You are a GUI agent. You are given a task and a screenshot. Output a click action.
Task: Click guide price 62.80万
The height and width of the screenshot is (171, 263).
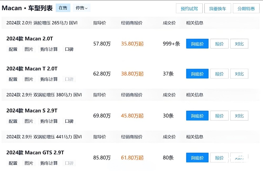point(102,74)
